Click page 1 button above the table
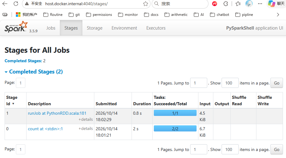 pos(20,83)
